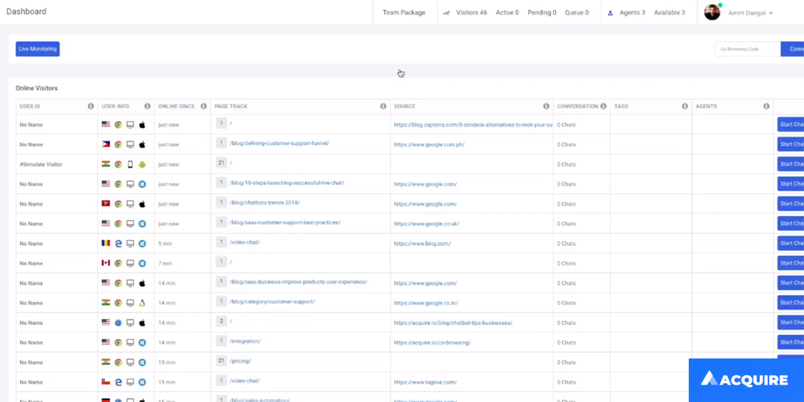
Task: Click the info icon beside ONLINE SINCE header
Action: 203,106
